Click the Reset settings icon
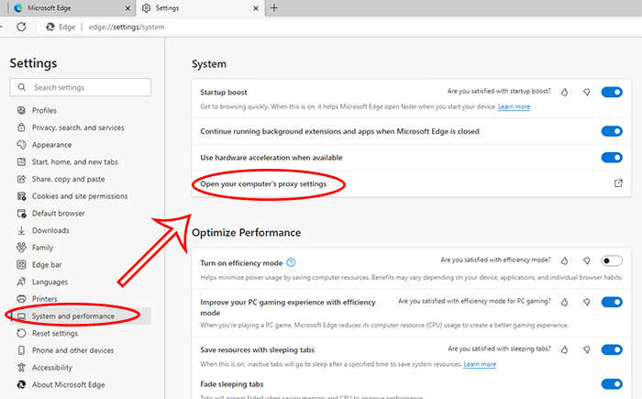The width and height of the screenshot is (642, 399). [x=21, y=333]
